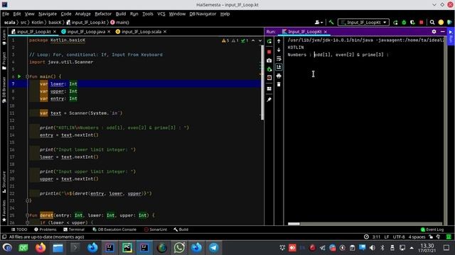The width and height of the screenshot is (455, 255).
Task: Open the Problems tool window
Action: [x=45, y=229]
